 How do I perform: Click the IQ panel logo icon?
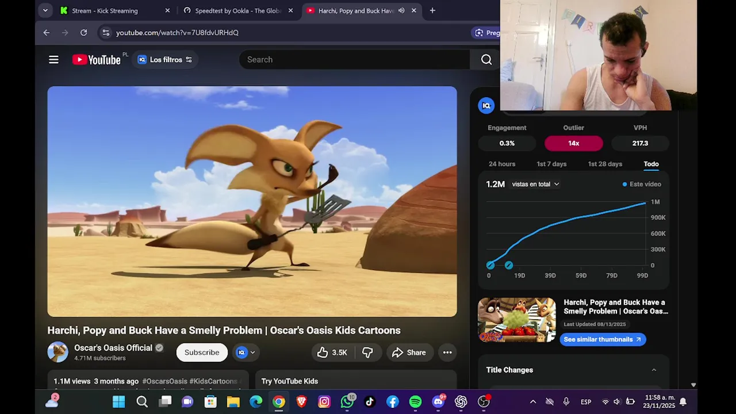click(486, 105)
